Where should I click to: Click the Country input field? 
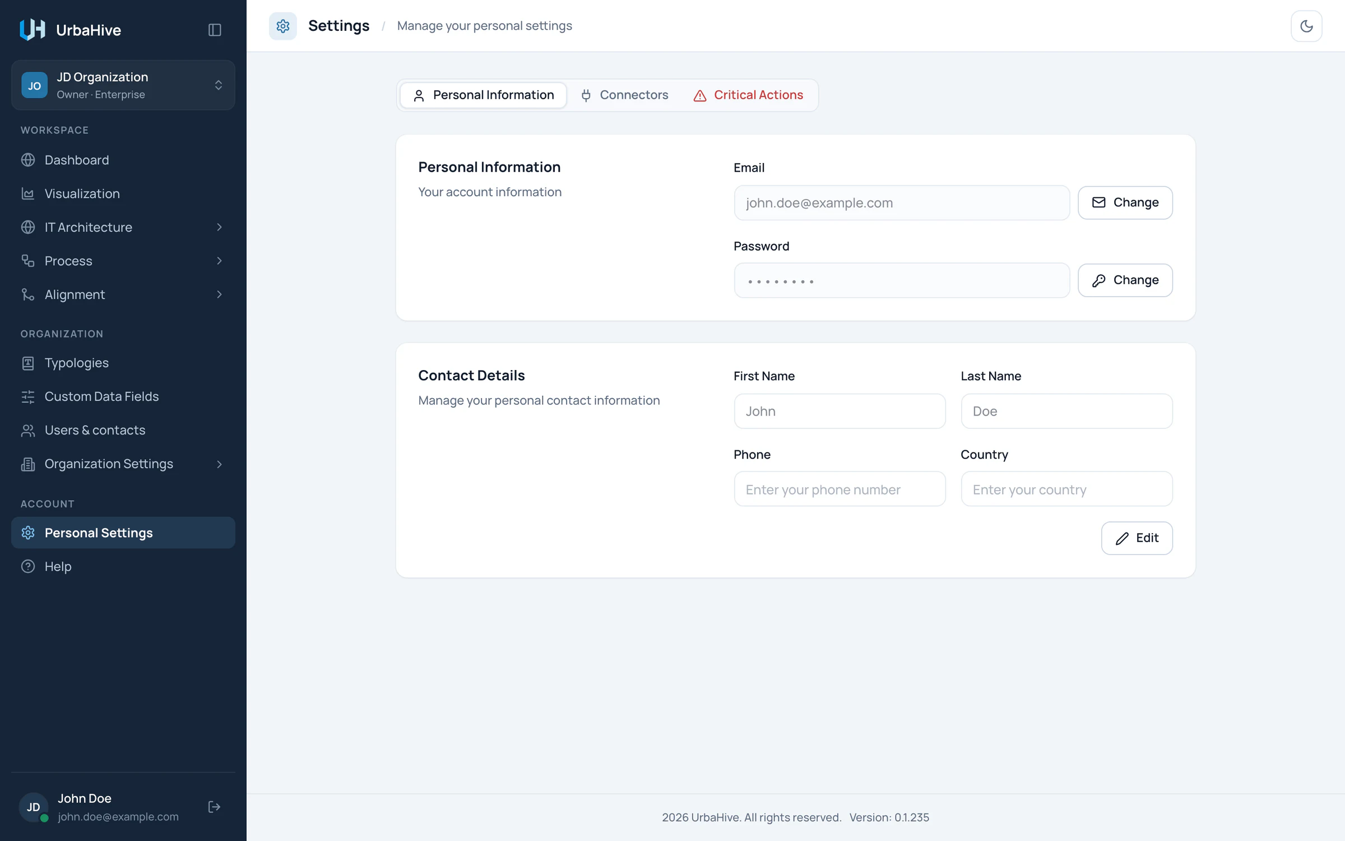point(1066,489)
